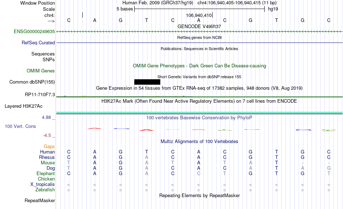Select the Rhesus alignment row label
The width and height of the screenshot is (343, 209).
(47, 157)
